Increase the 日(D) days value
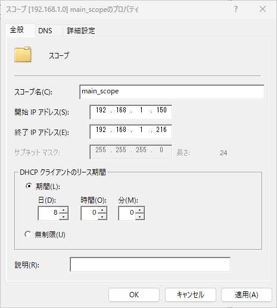The width and height of the screenshot is (277, 308). click(64, 210)
